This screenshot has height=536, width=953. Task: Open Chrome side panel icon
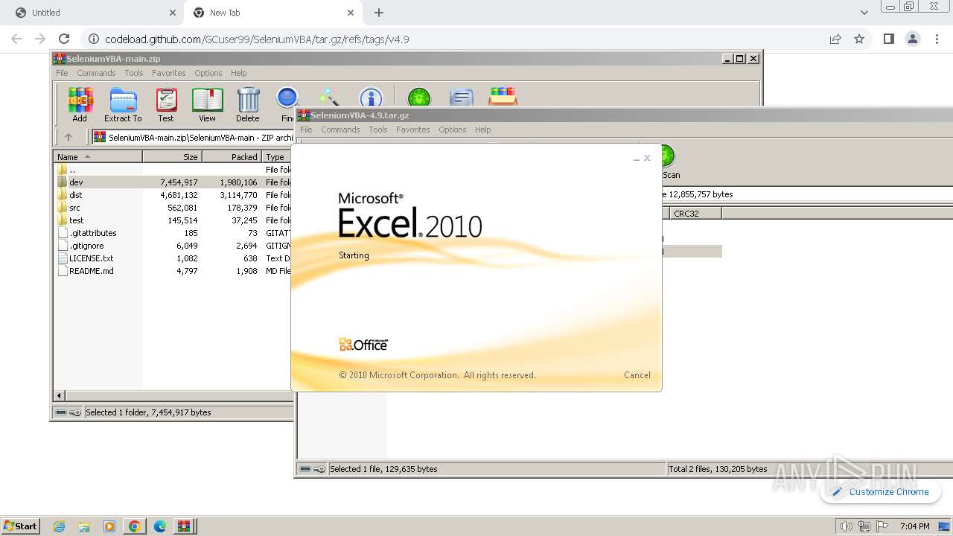[888, 39]
